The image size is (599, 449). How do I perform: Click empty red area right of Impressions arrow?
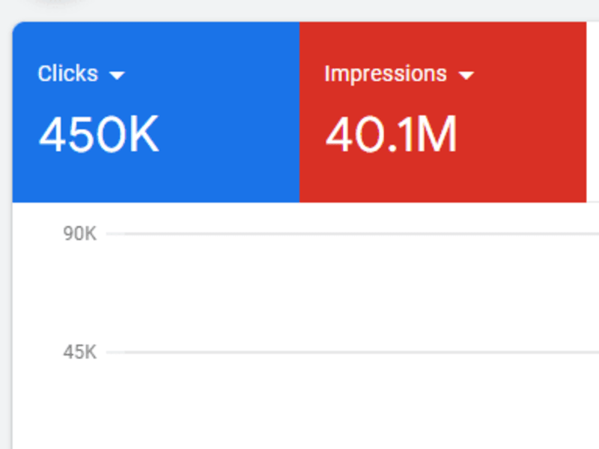point(529,74)
